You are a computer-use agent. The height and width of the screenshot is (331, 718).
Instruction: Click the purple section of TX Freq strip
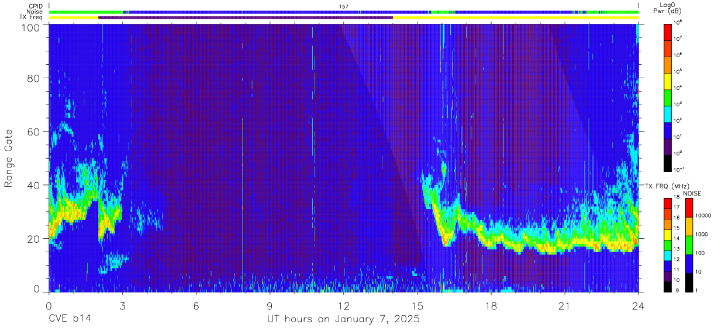click(246, 18)
